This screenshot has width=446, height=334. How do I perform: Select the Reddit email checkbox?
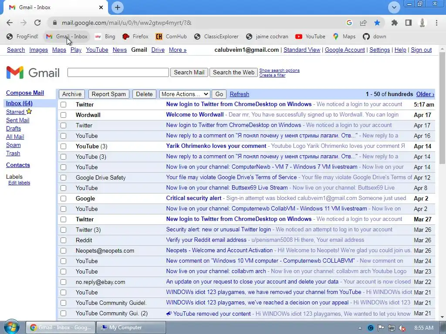click(64, 240)
